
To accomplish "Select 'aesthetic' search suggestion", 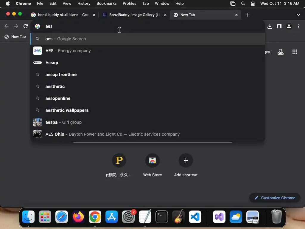I will click(x=148, y=86).
